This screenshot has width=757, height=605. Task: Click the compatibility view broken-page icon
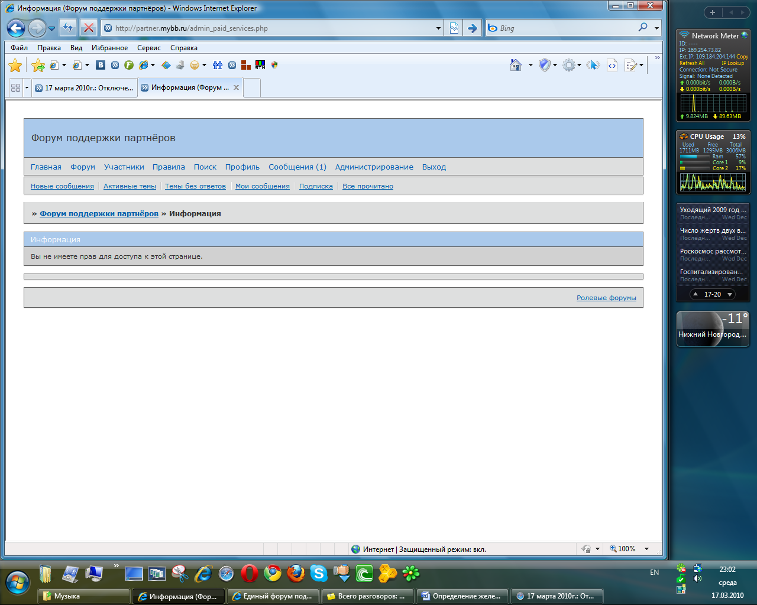click(x=454, y=28)
